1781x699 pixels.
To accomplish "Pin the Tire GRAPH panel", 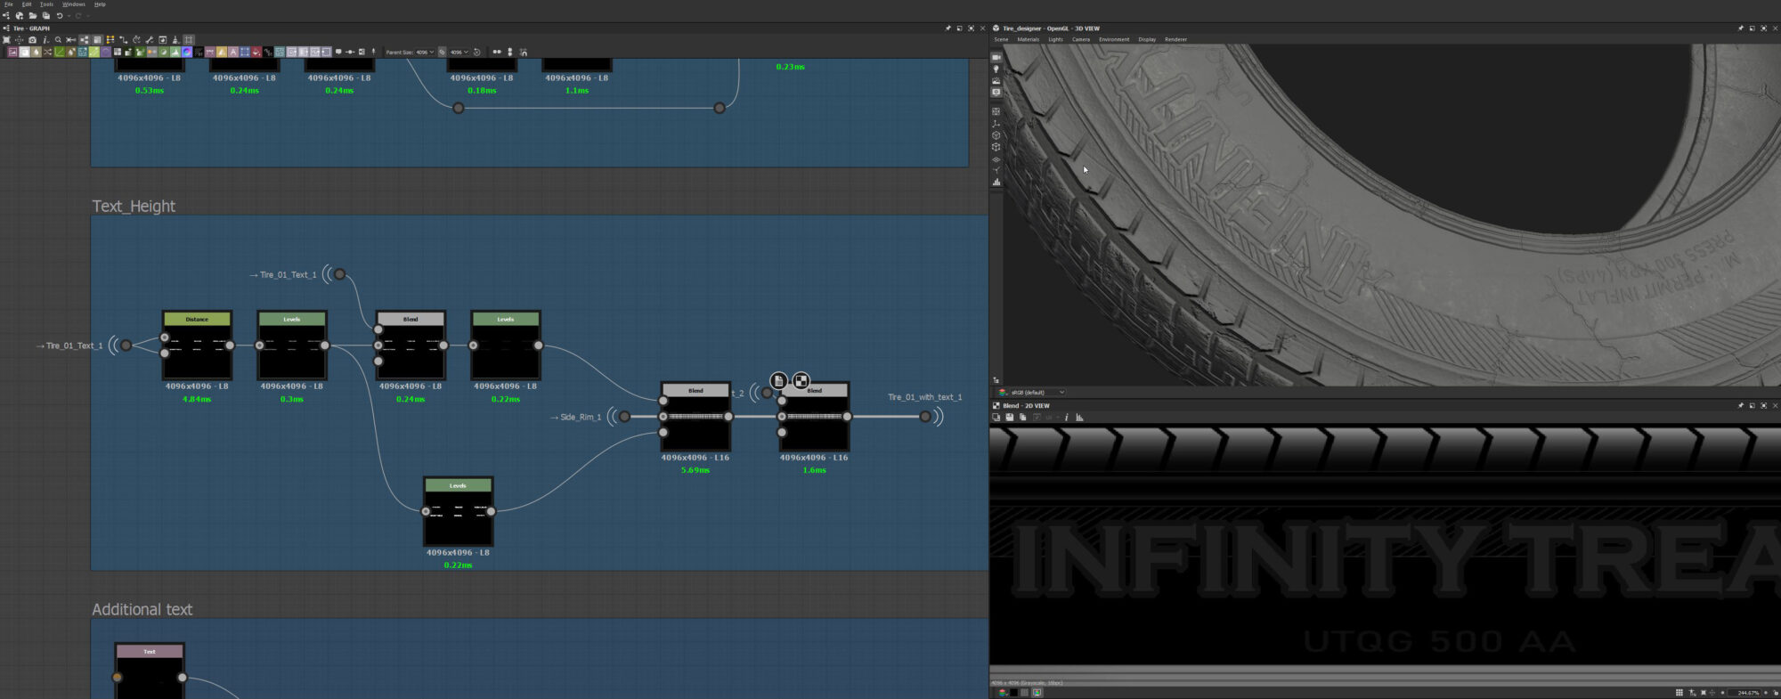I will (x=947, y=28).
